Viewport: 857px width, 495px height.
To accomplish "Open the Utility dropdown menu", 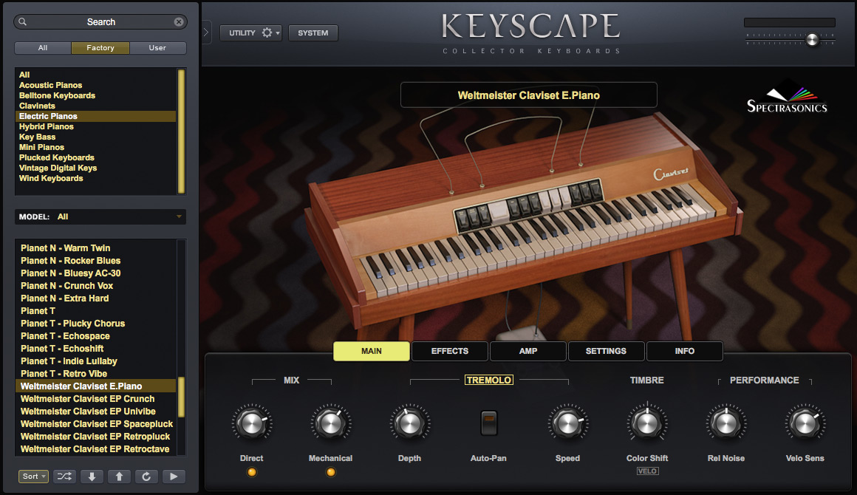I will click(x=250, y=33).
